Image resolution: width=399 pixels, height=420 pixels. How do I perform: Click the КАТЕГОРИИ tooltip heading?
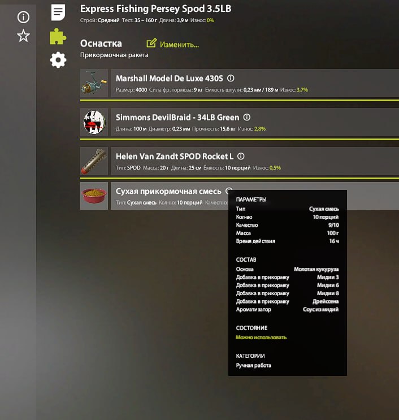tap(250, 356)
